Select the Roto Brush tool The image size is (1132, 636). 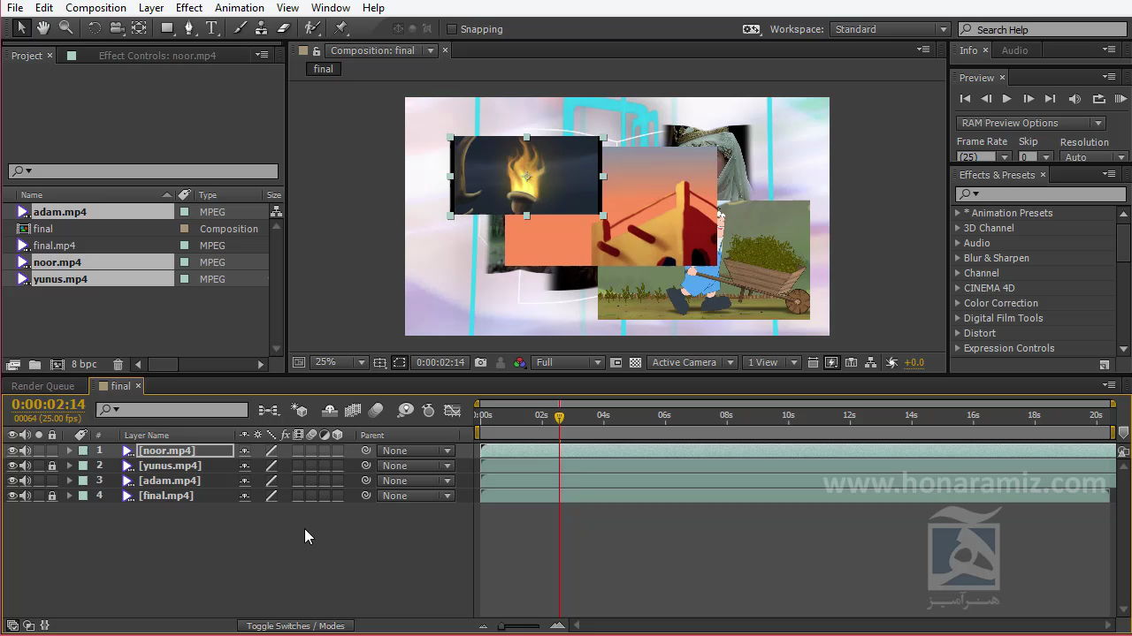(312, 28)
